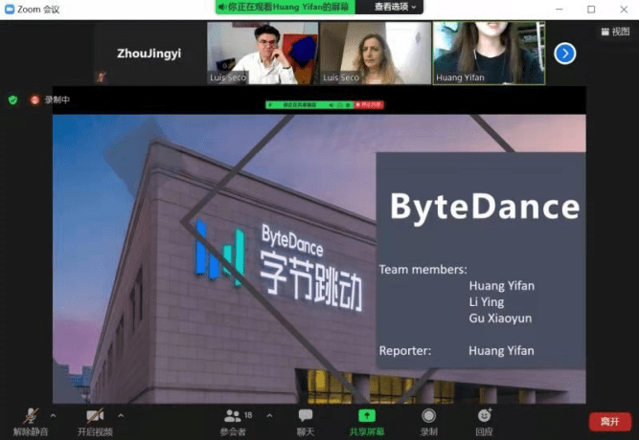The height and width of the screenshot is (440, 639).
Task: Open the Participants (参会者) panel
Action: click(233, 416)
